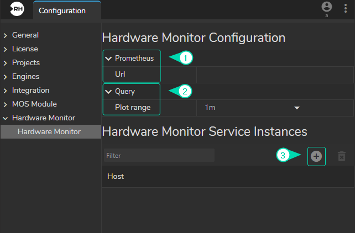
Task: Click the Filter text field
Action: click(x=159, y=156)
